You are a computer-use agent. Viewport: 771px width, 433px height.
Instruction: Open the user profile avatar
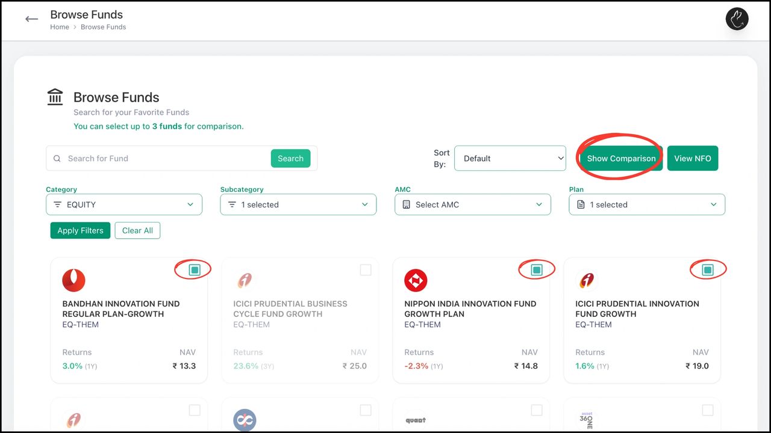point(737,19)
